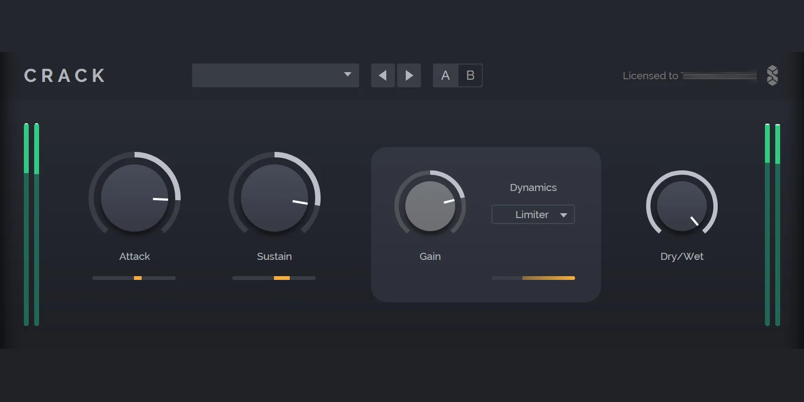Click the Dry/Wet knob
The height and width of the screenshot is (402, 804).
pos(682,206)
